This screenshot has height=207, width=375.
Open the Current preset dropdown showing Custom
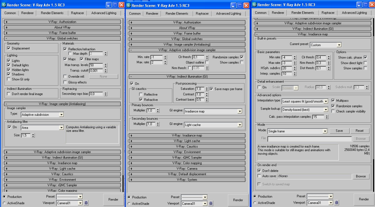point(326,45)
